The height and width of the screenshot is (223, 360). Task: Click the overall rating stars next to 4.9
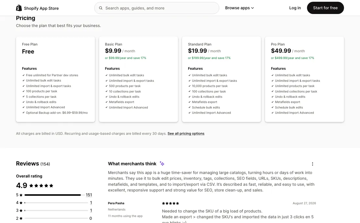[41, 186]
